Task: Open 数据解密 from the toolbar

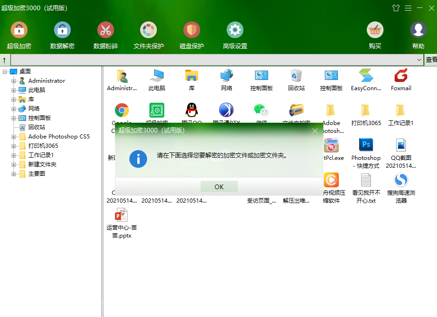Action: (62, 30)
